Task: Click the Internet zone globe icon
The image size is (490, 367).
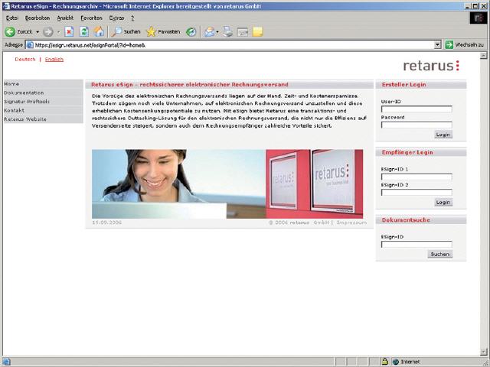Action: coord(396,362)
